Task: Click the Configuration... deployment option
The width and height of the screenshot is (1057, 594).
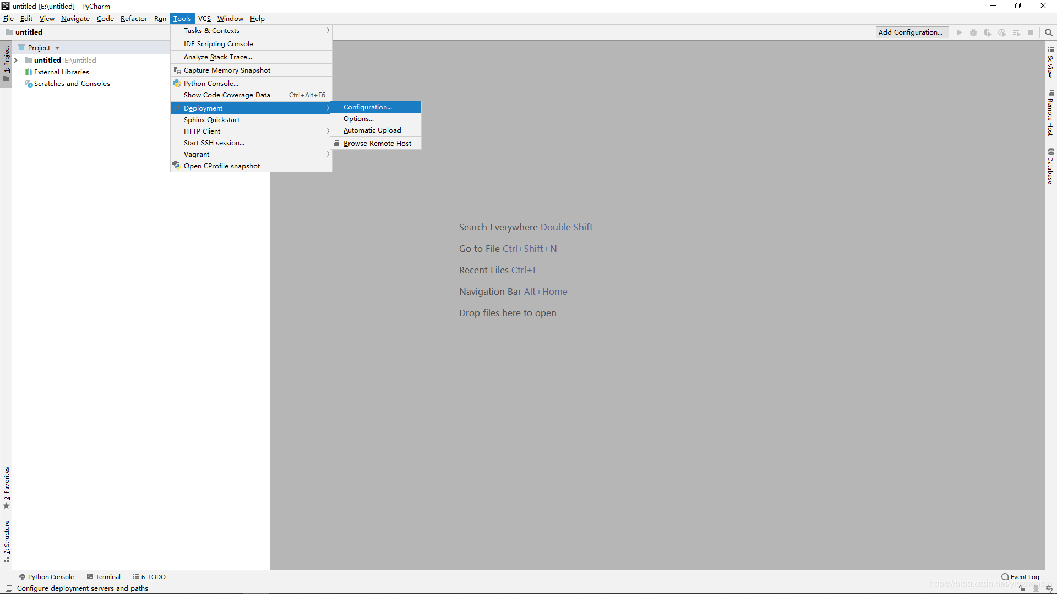Action: coord(368,107)
